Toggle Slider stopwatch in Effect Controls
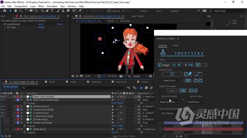Screen dimensions: 247x138 pyautogui.click(x=8, y=27)
